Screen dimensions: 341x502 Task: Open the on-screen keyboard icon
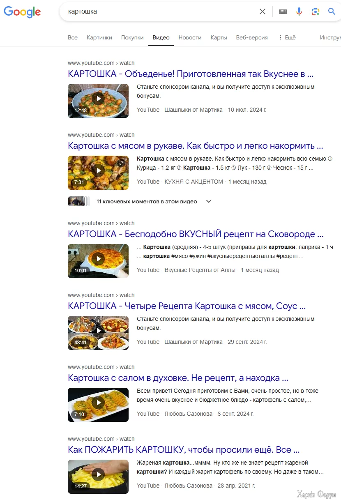pyautogui.click(x=283, y=12)
